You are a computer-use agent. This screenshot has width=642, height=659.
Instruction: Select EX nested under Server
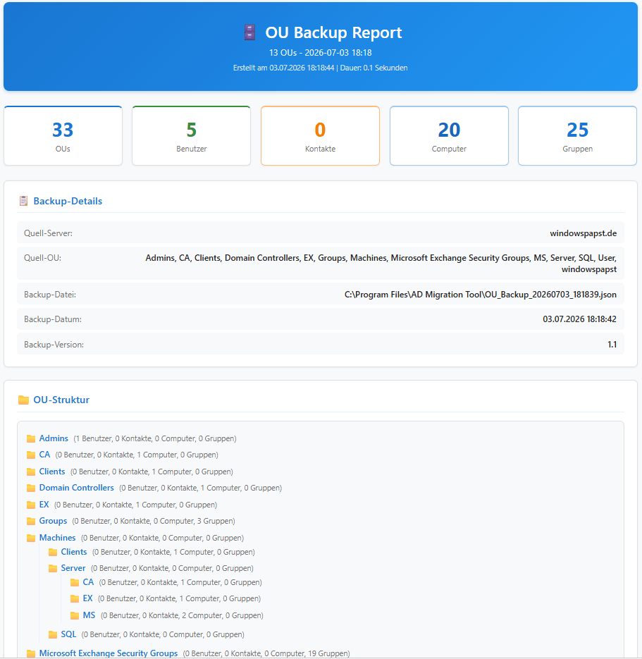point(88,598)
